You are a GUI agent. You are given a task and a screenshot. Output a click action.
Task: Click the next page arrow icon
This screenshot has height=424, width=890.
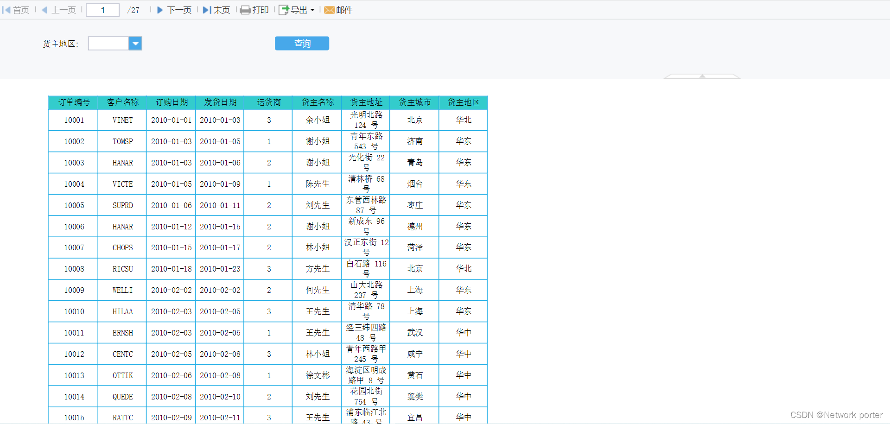160,10
